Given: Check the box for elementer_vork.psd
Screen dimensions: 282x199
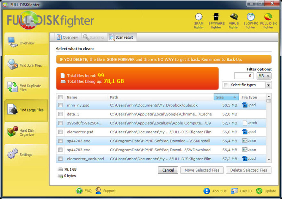Looking at the screenshot, I should tap(60, 159).
